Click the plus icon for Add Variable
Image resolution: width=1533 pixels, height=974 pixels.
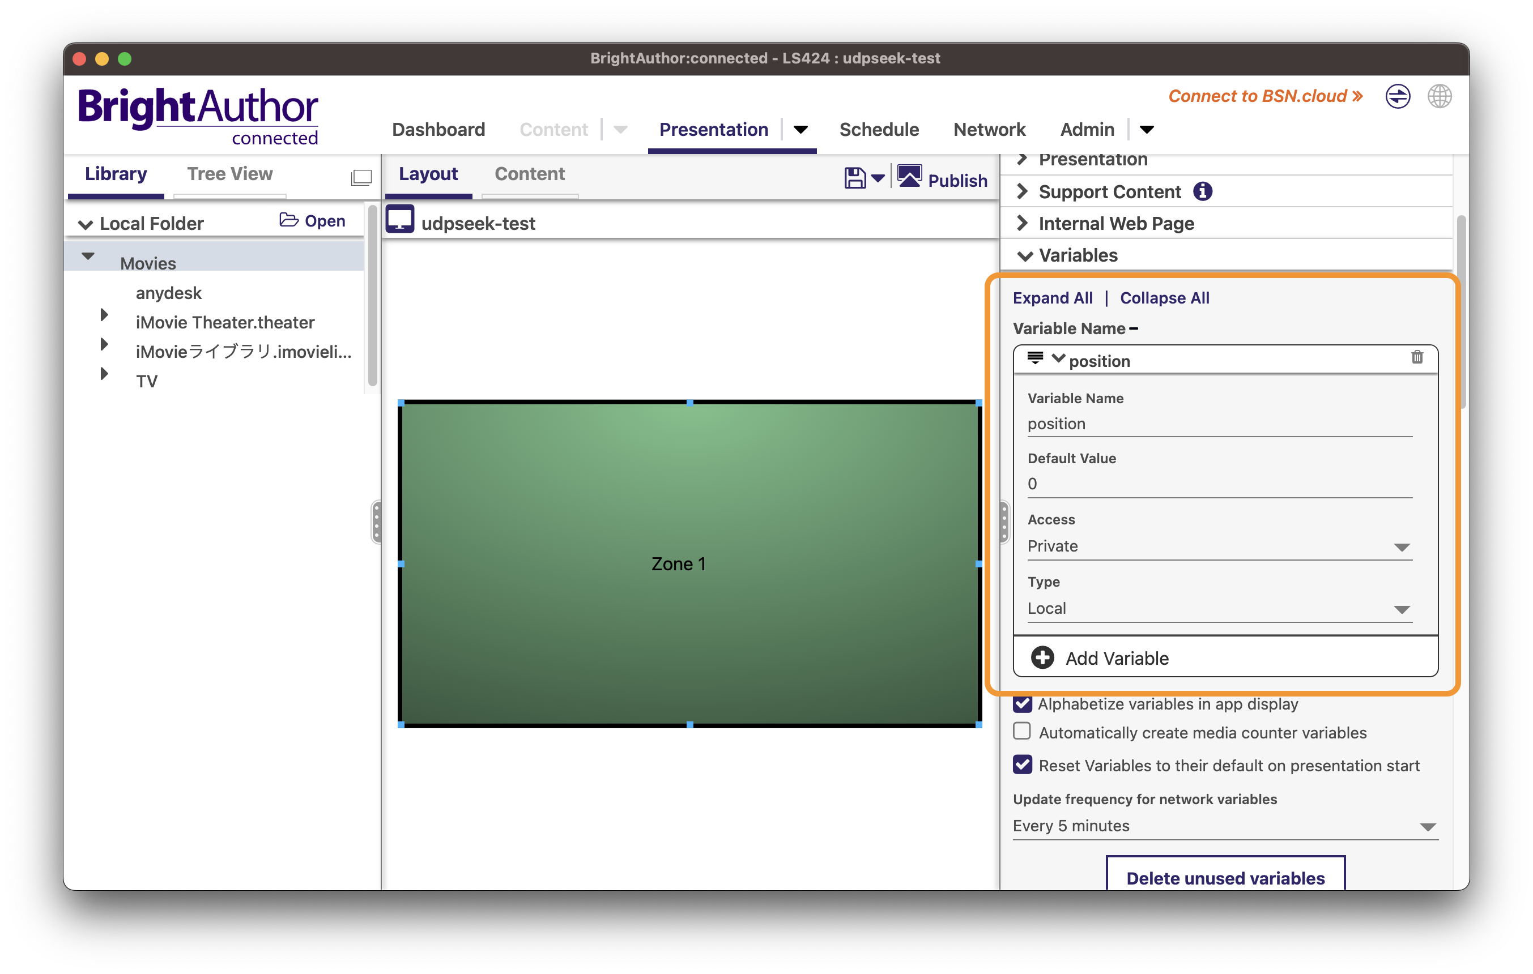[x=1042, y=657]
